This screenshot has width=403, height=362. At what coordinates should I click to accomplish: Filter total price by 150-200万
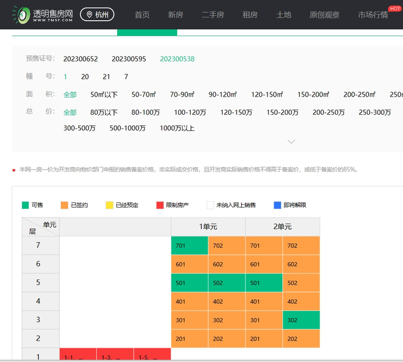coord(283,112)
